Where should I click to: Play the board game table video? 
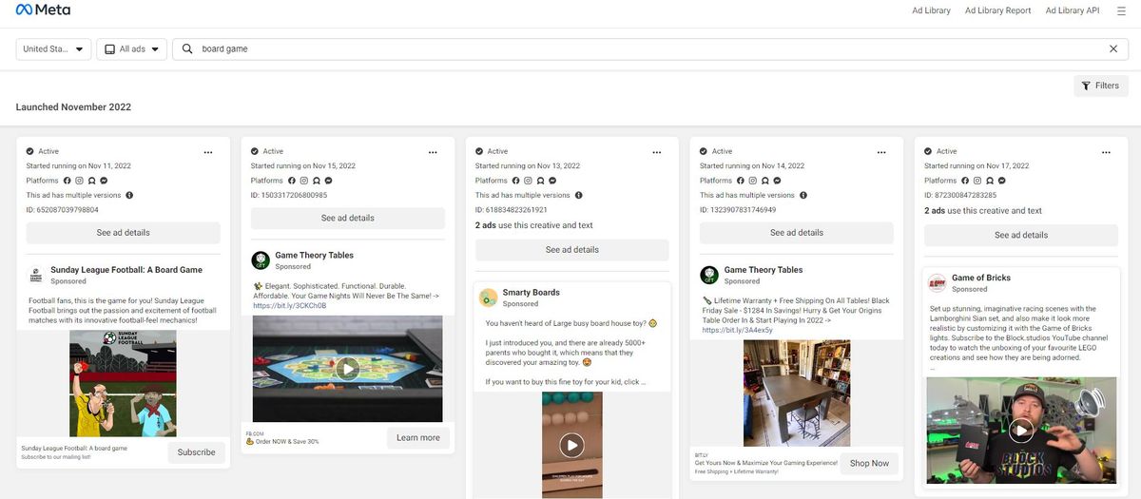tap(348, 369)
